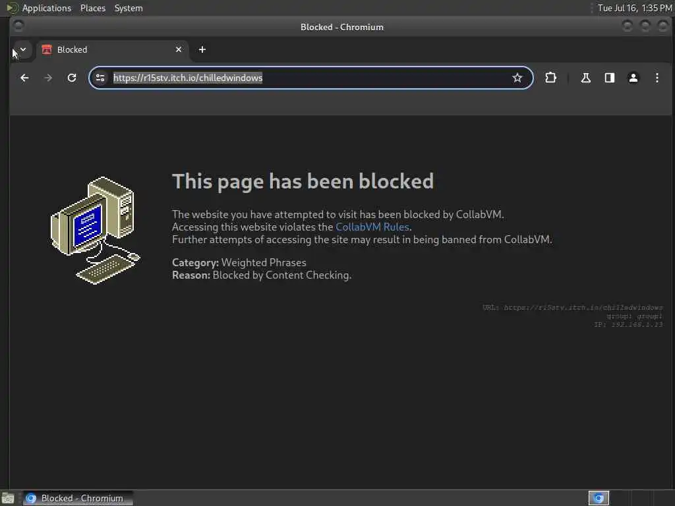This screenshot has height=506, width=675.
Task: Bookmark this page with the star icon
Action: [x=517, y=78]
